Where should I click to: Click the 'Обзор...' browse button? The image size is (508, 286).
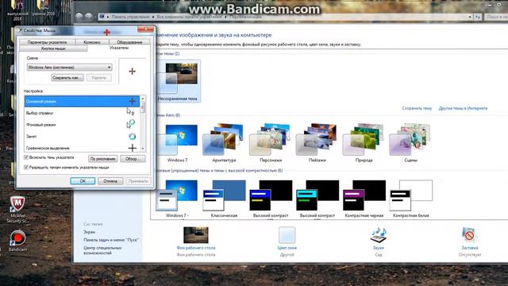[x=133, y=159]
